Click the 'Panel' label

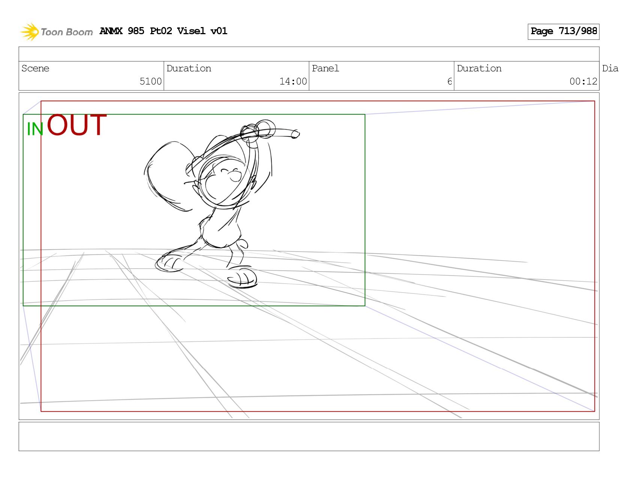coord(325,68)
